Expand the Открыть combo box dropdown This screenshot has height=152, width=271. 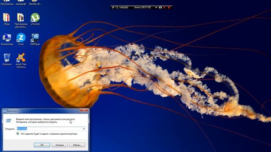coord(84,129)
